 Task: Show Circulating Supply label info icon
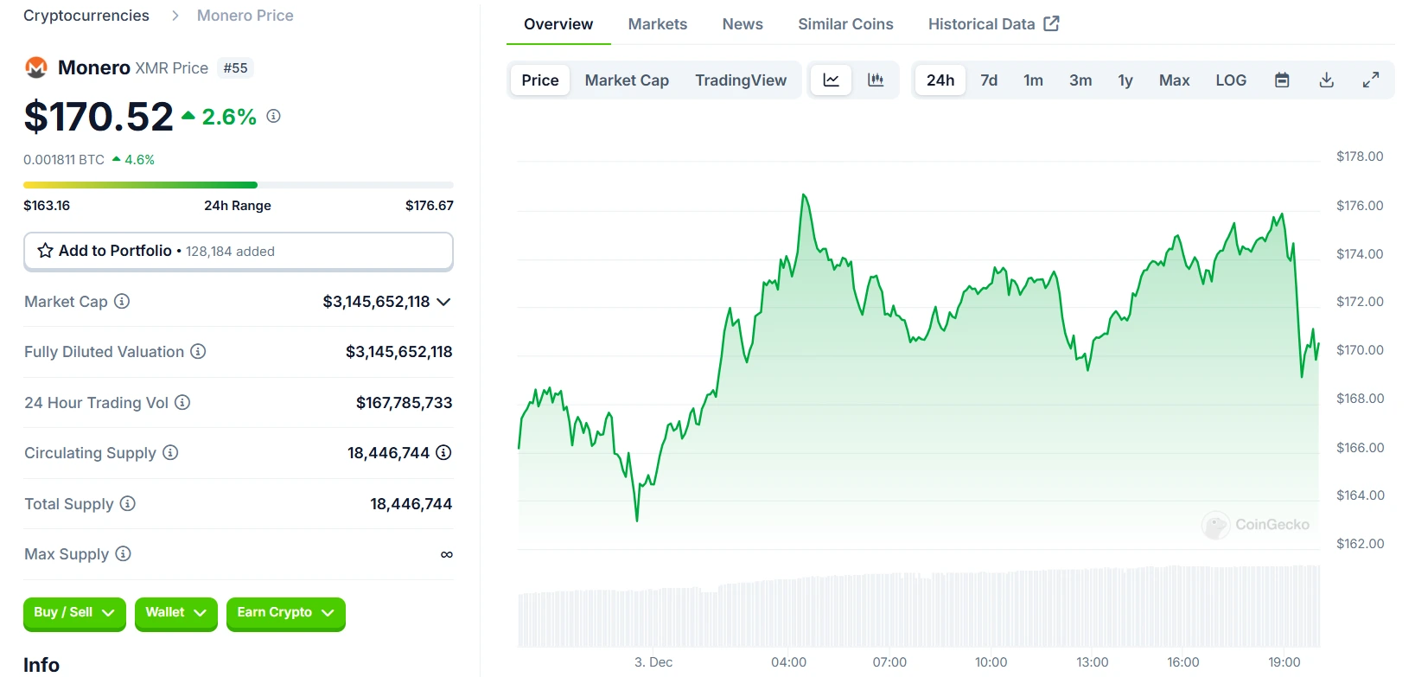(170, 452)
